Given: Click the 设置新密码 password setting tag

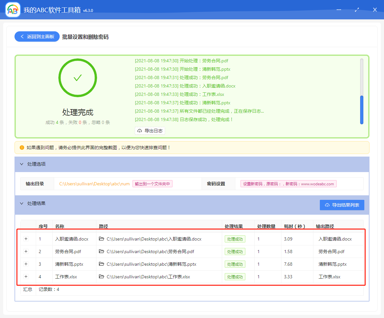Looking at the screenshot, I should (289, 183).
